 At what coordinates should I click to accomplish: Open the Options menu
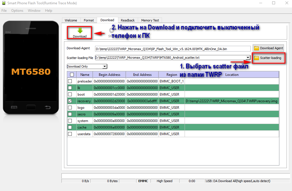click(x=17, y=11)
